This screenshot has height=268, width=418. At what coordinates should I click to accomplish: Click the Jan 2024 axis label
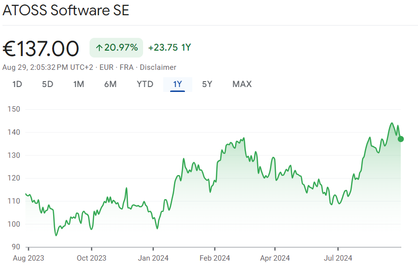coord(153,258)
